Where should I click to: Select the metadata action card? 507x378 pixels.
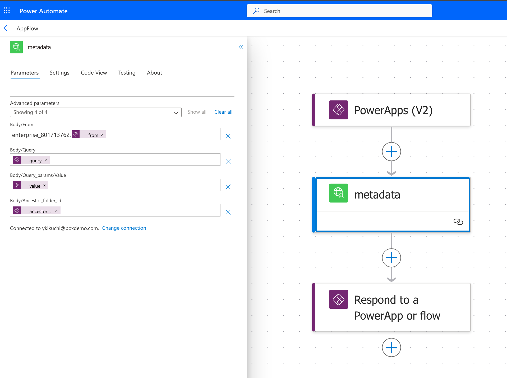pyautogui.click(x=391, y=205)
